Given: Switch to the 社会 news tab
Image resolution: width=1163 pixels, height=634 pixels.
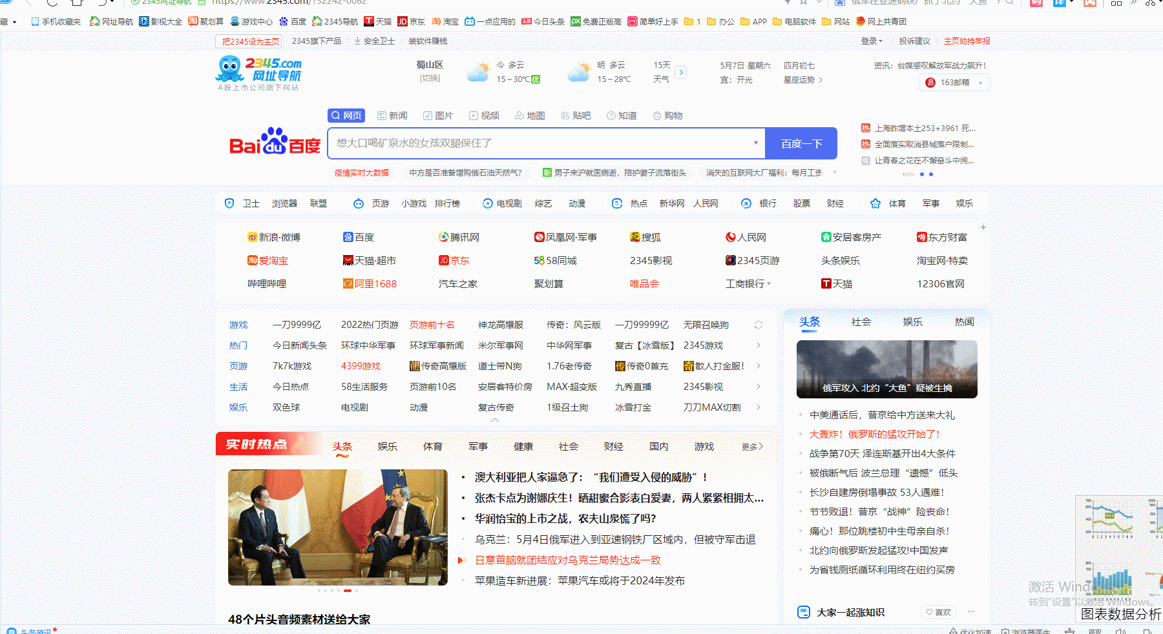Looking at the screenshot, I should click(861, 322).
